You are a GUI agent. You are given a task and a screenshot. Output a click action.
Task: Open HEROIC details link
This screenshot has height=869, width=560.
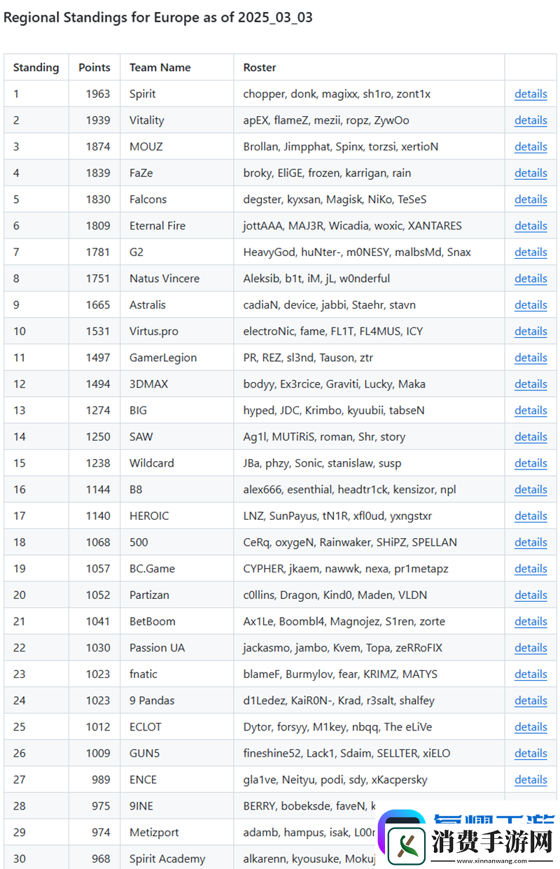[531, 516]
